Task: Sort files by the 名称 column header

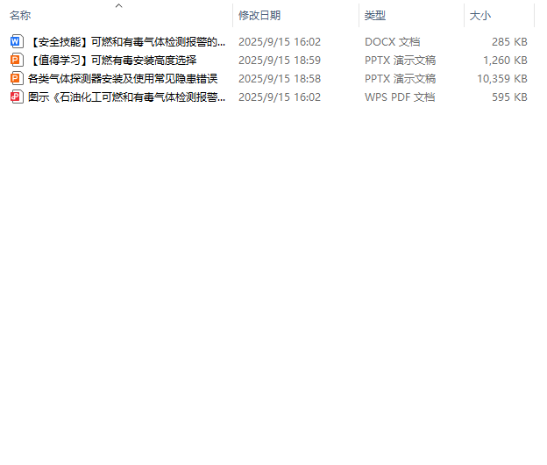Action: tap(20, 16)
